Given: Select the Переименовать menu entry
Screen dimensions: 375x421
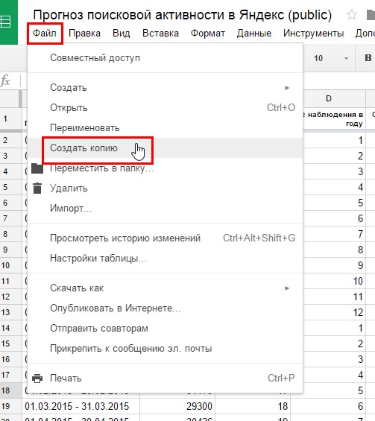Looking at the screenshot, I should click(x=166, y=128).
